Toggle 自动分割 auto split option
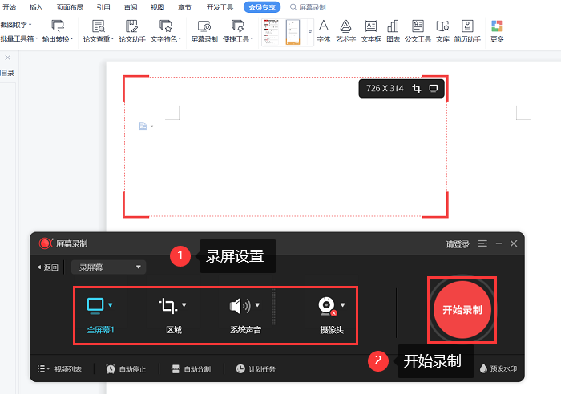561x394 pixels. (191, 369)
